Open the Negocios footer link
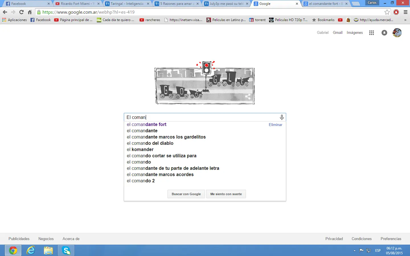The width and height of the screenshot is (410, 256). (46, 239)
